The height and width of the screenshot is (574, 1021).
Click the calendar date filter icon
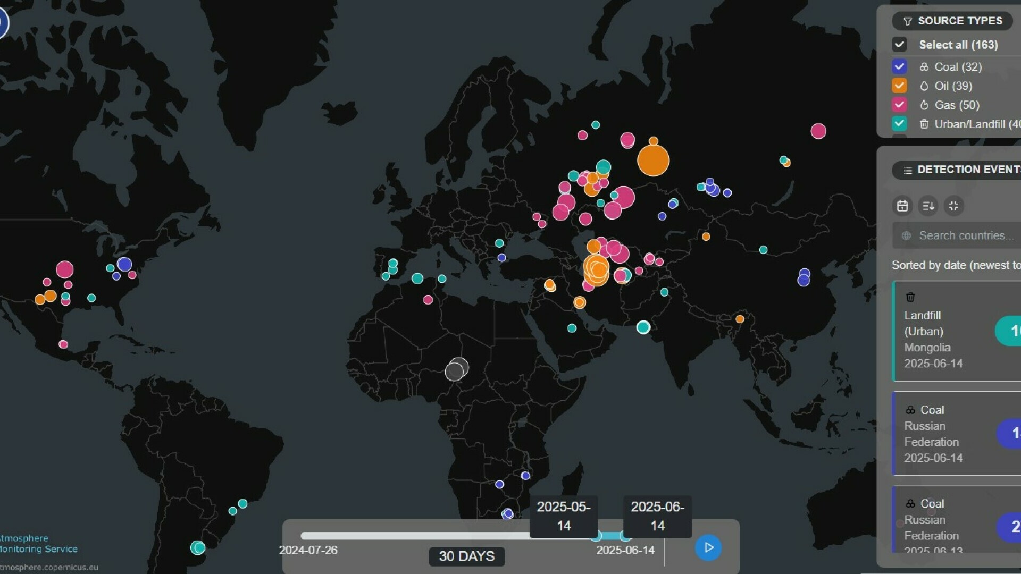tap(902, 206)
